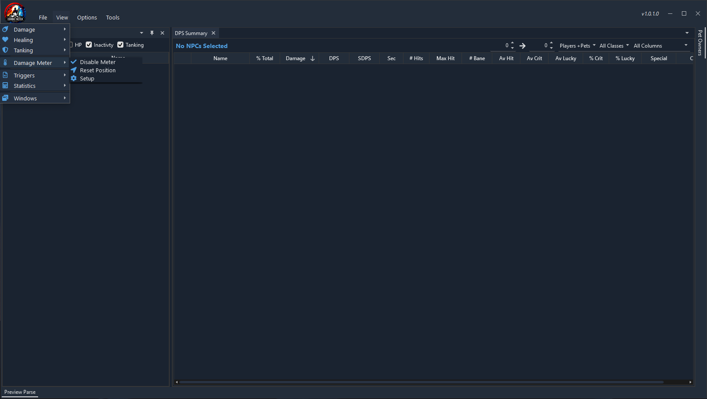
Task: Pin the left panel with the pin icon
Action: (152, 33)
